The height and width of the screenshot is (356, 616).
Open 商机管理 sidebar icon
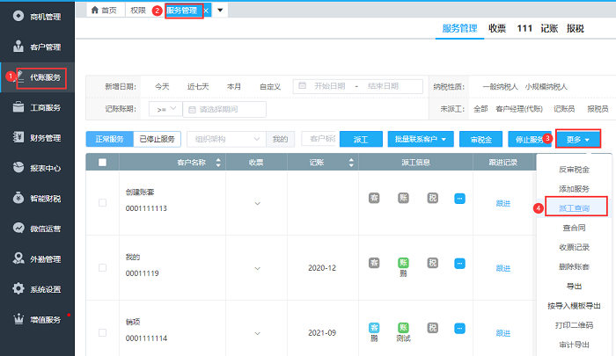(18, 17)
